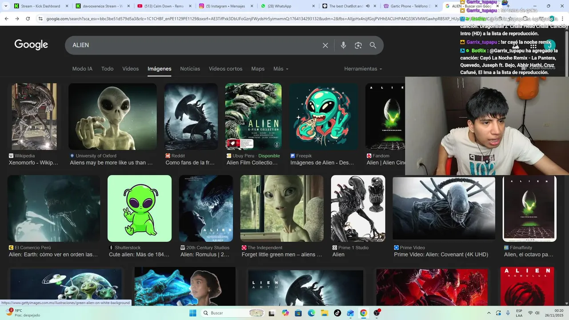The width and height of the screenshot is (569, 320).
Task: Open the Modo IA search mode
Action: coord(82,69)
